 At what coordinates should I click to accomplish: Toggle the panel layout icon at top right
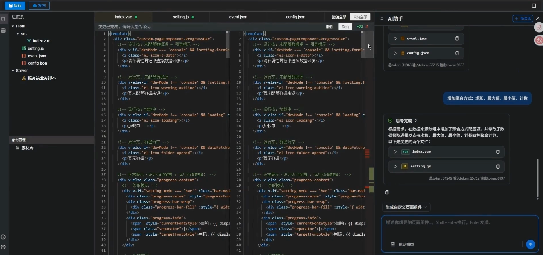[x=534, y=6]
